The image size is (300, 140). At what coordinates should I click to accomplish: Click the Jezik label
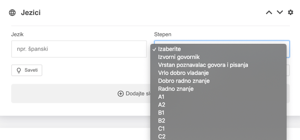tap(17, 35)
